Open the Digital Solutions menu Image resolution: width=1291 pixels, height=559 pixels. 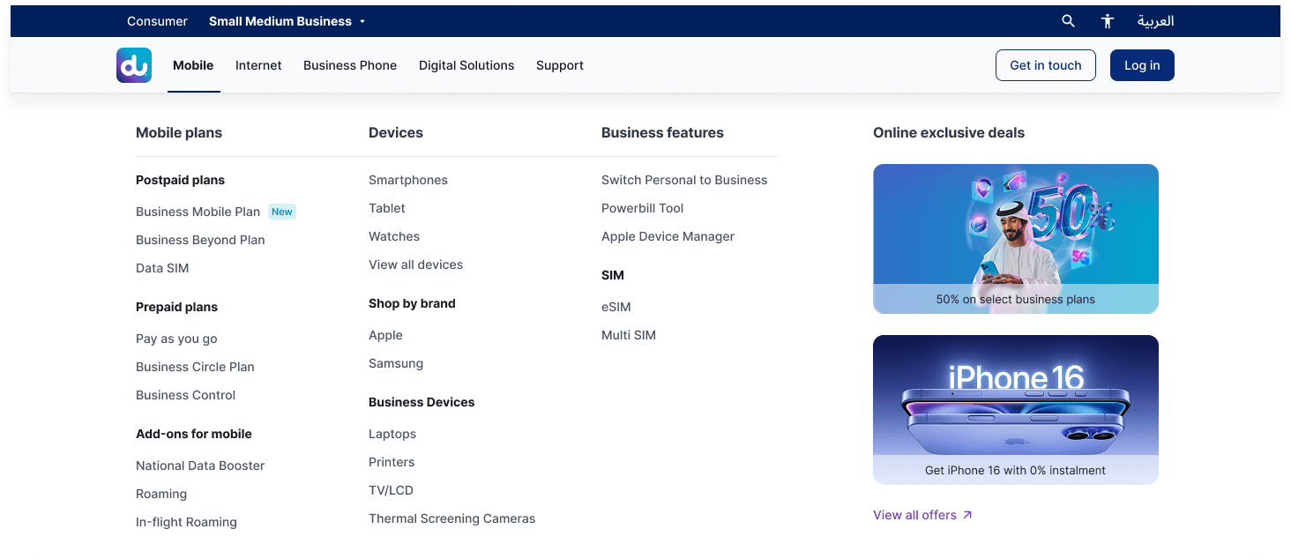pos(466,65)
